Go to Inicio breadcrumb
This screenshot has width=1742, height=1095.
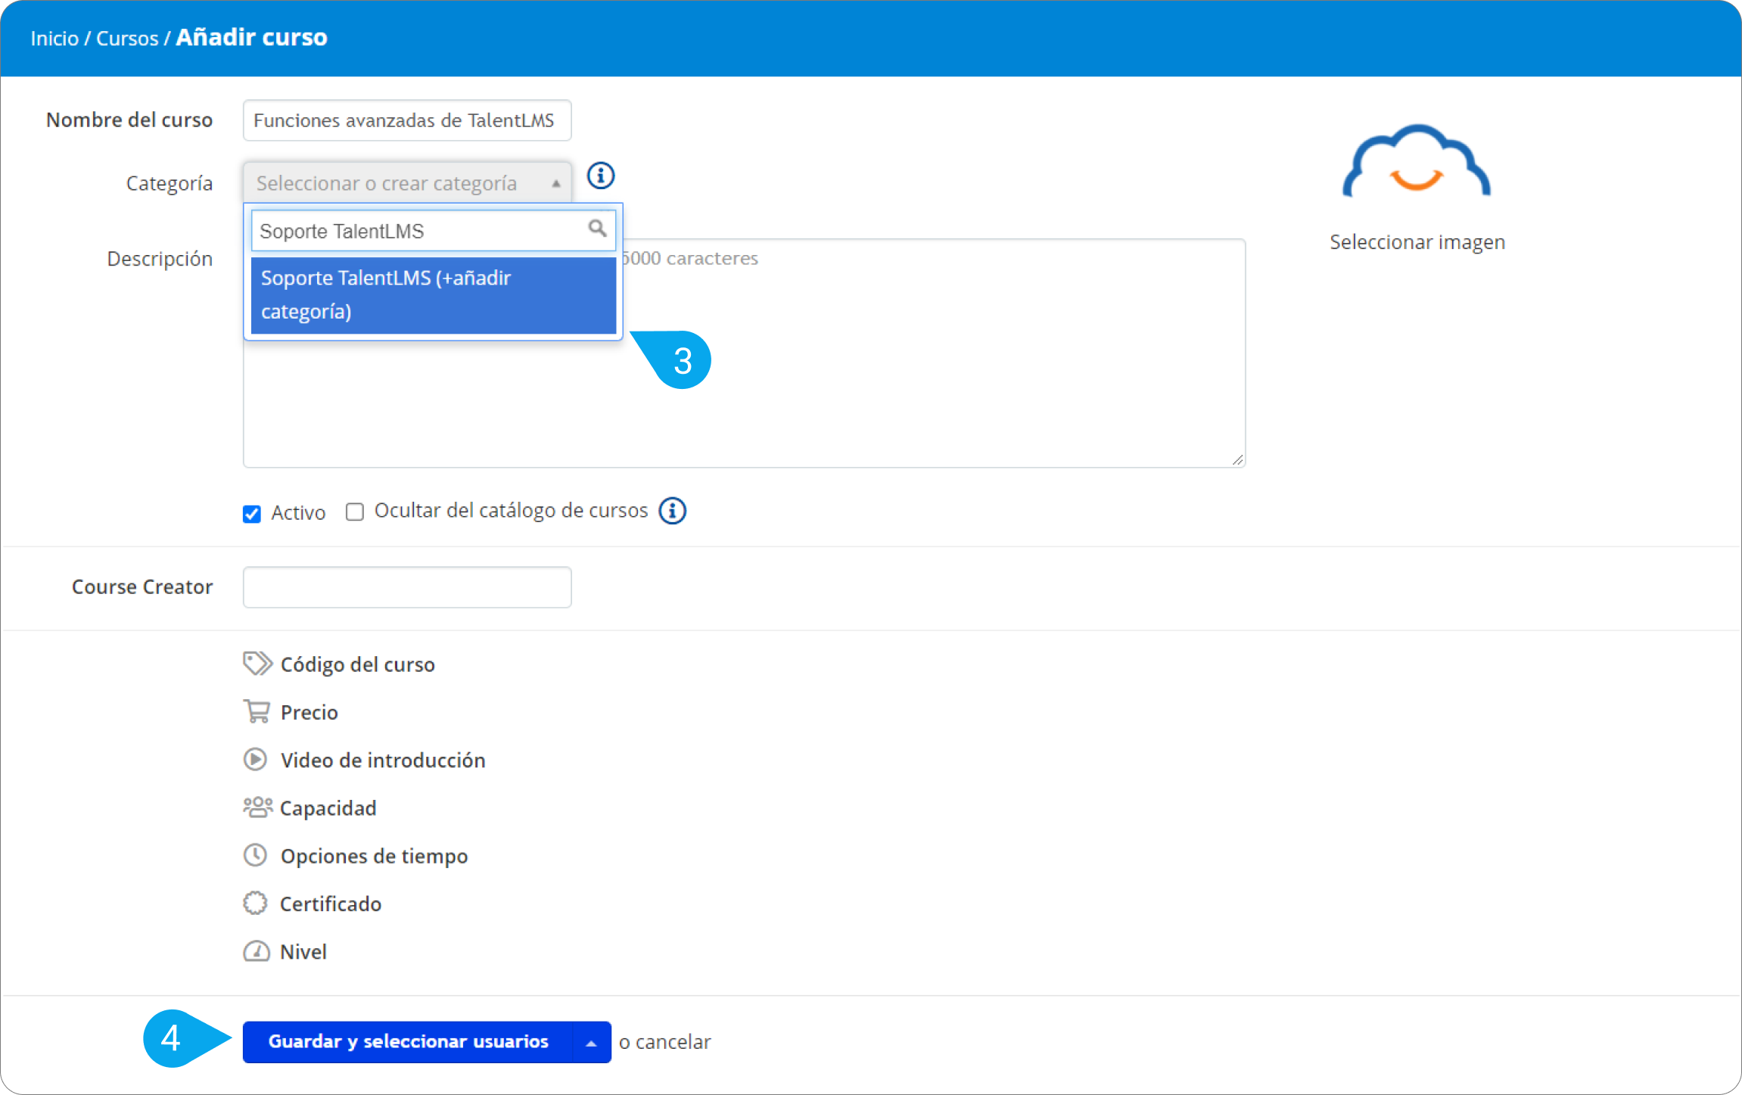point(54,38)
